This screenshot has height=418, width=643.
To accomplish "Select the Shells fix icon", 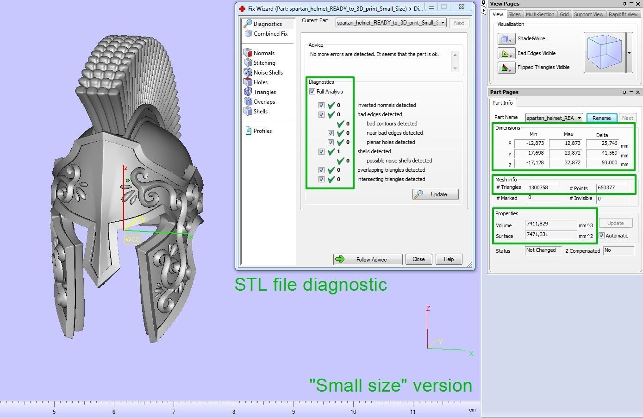I will point(248,111).
